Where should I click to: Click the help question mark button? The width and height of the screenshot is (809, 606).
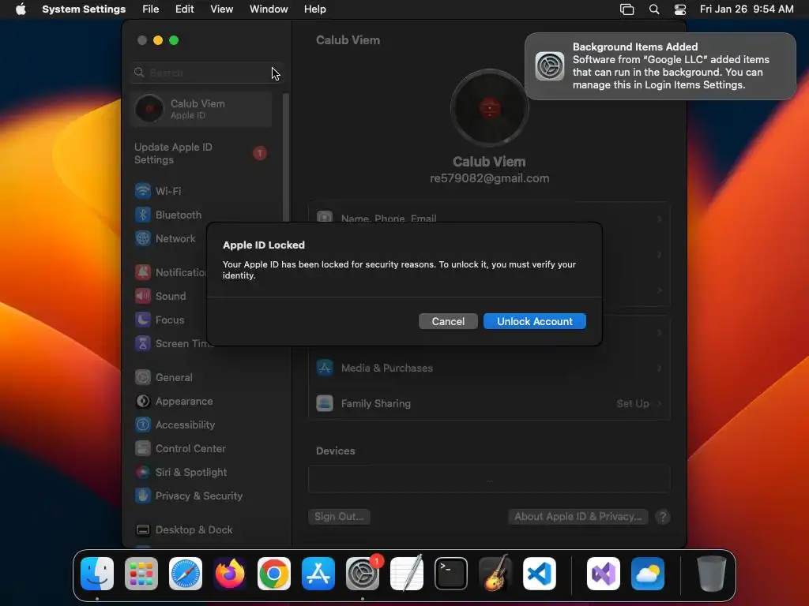click(x=663, y=516)
